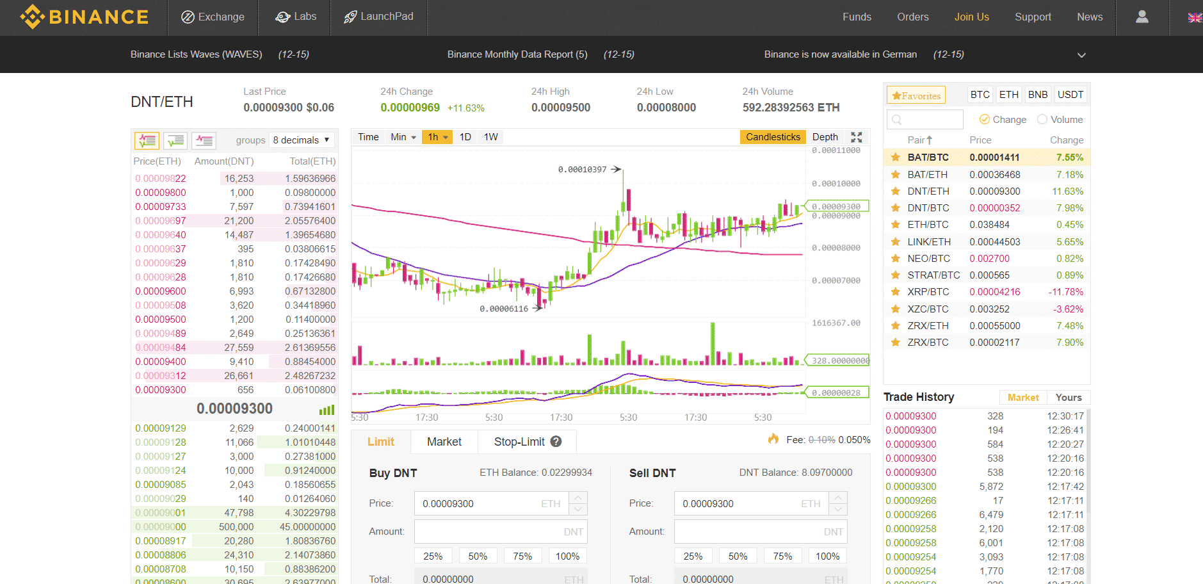Click the star next to NEO/BTC
Viewport: 1203px width, 584px height.
tap(895, 258)
